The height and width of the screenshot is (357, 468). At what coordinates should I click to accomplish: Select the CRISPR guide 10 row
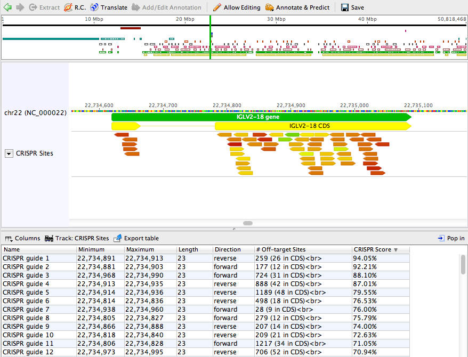coord(206,335)
